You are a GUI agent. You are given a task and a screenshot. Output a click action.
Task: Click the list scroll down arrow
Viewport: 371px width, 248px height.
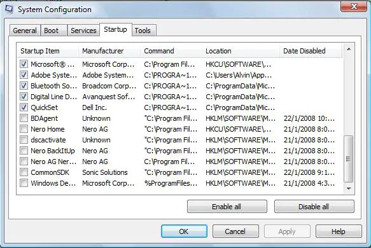pos(349,189)
